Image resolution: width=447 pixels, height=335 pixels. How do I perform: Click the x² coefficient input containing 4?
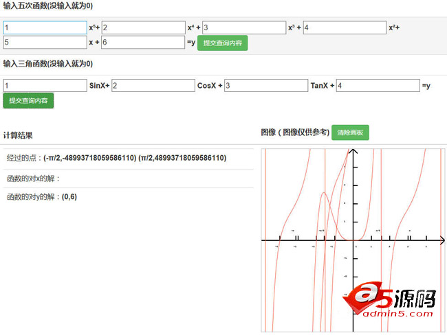point(344,27)
